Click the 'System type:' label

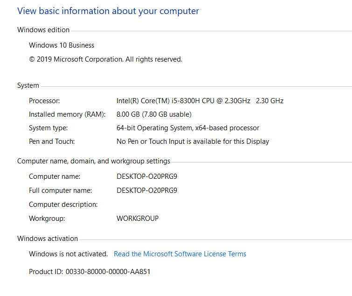[48, 128]
